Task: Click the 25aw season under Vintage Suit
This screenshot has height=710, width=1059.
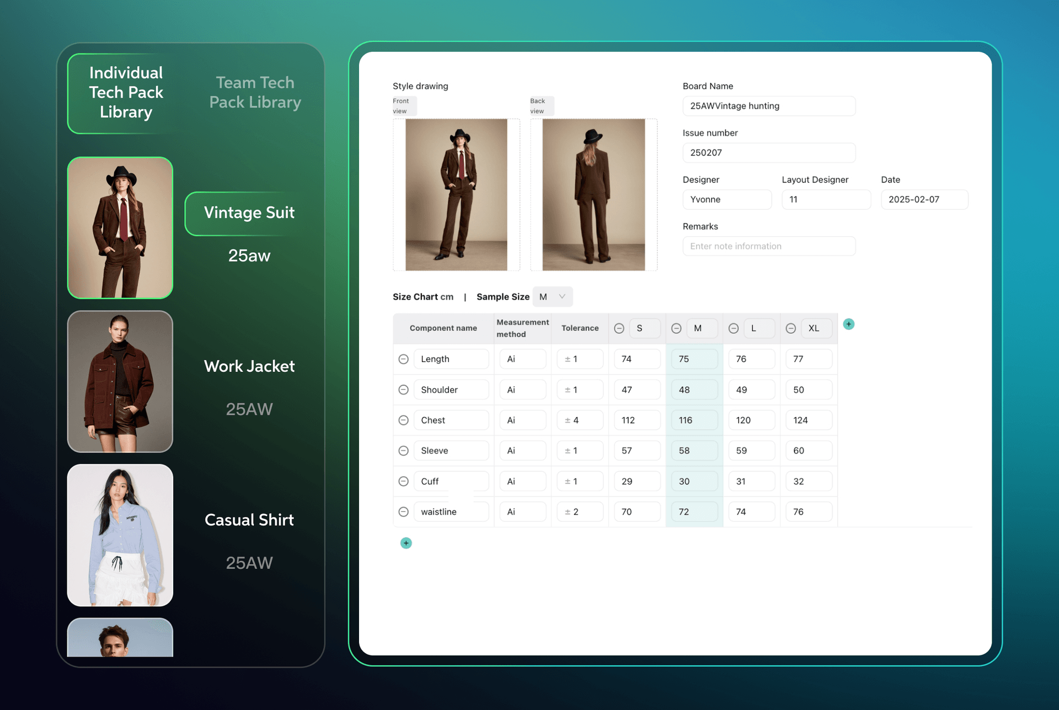Action: [x=249, y=256]
